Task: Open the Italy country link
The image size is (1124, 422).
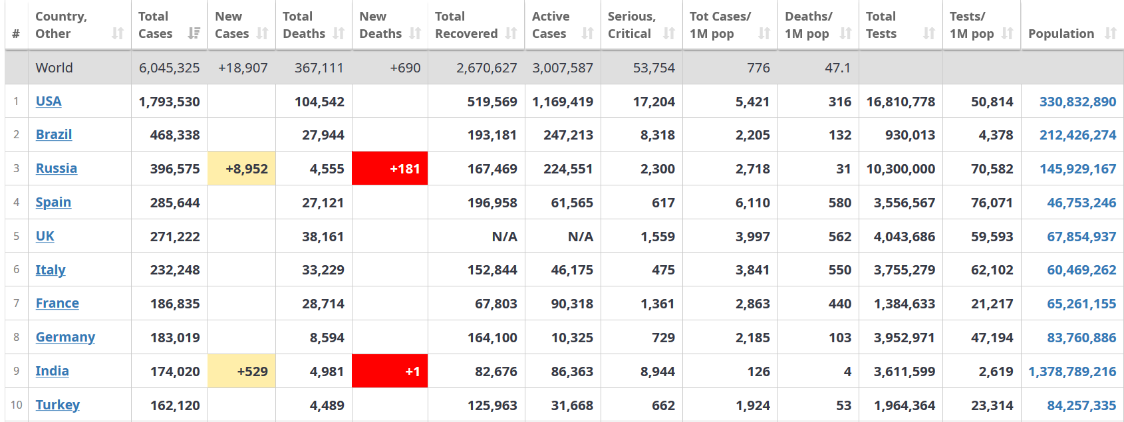Action: coord(51,270)
